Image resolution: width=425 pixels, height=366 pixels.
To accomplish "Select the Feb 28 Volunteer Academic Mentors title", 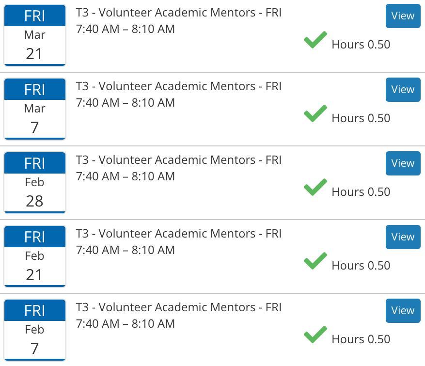I will 178,160.
